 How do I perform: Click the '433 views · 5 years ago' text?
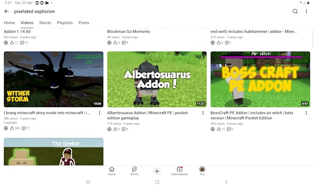[x=227, y=123]
